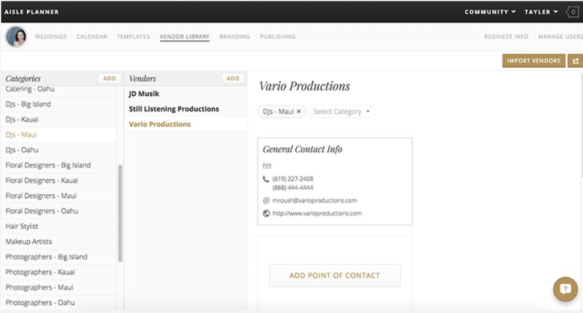The image size is (583, 313).
Task: Open the help chat bubble icon
Action: click(x=565, y=289)
